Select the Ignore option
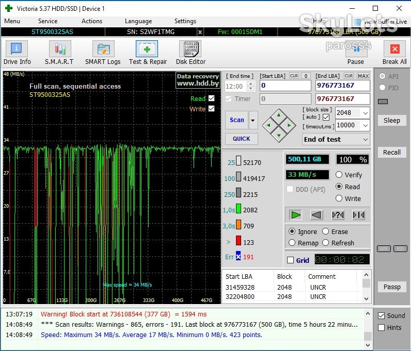Image resolution: width=411 pixels, height=351 pixels. tap(292, 231)
